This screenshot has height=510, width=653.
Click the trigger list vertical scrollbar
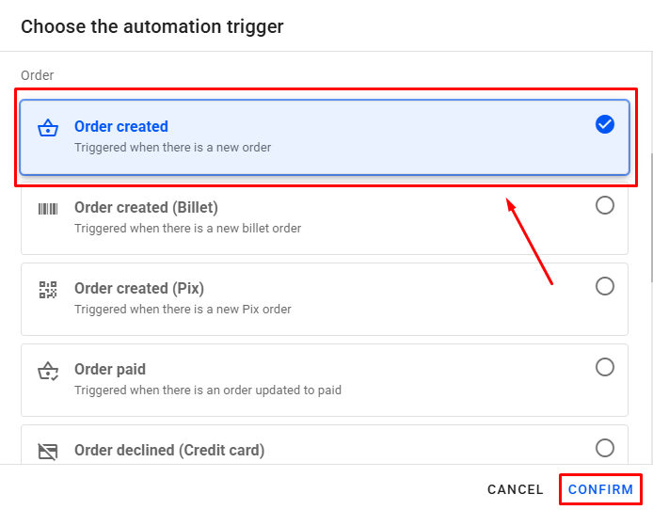pos(650,216)
